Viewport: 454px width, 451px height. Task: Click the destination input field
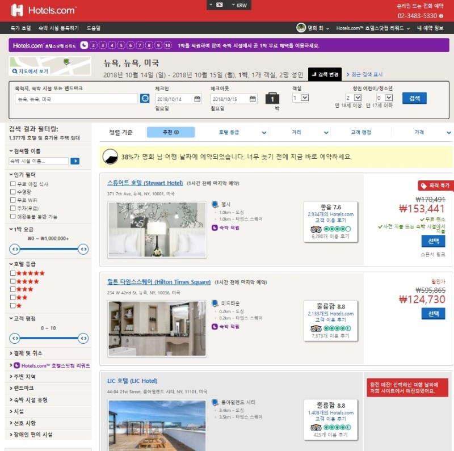(77, 99)
